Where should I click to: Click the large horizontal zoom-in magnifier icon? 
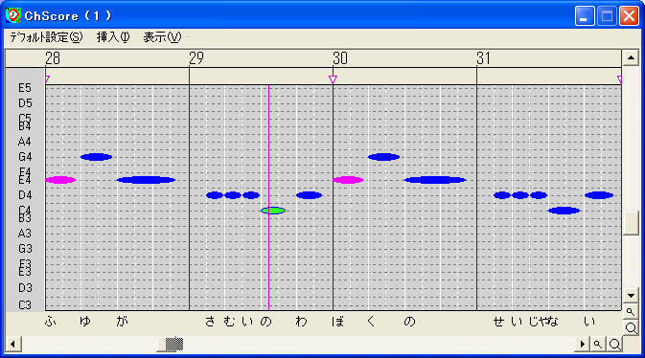pyautogui.click(x=614, y=344)
